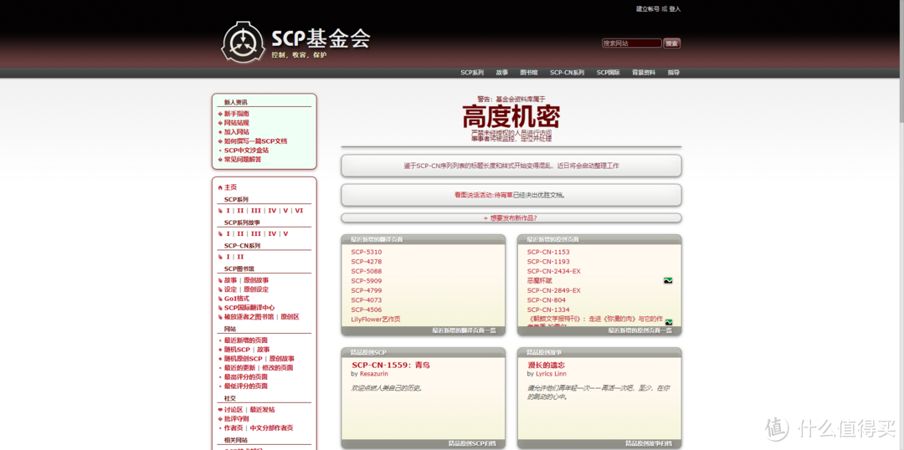Open the 加入网站 sidebar link
The width and height of the screenshot is (904, 450).
click(x=236, y=132)
